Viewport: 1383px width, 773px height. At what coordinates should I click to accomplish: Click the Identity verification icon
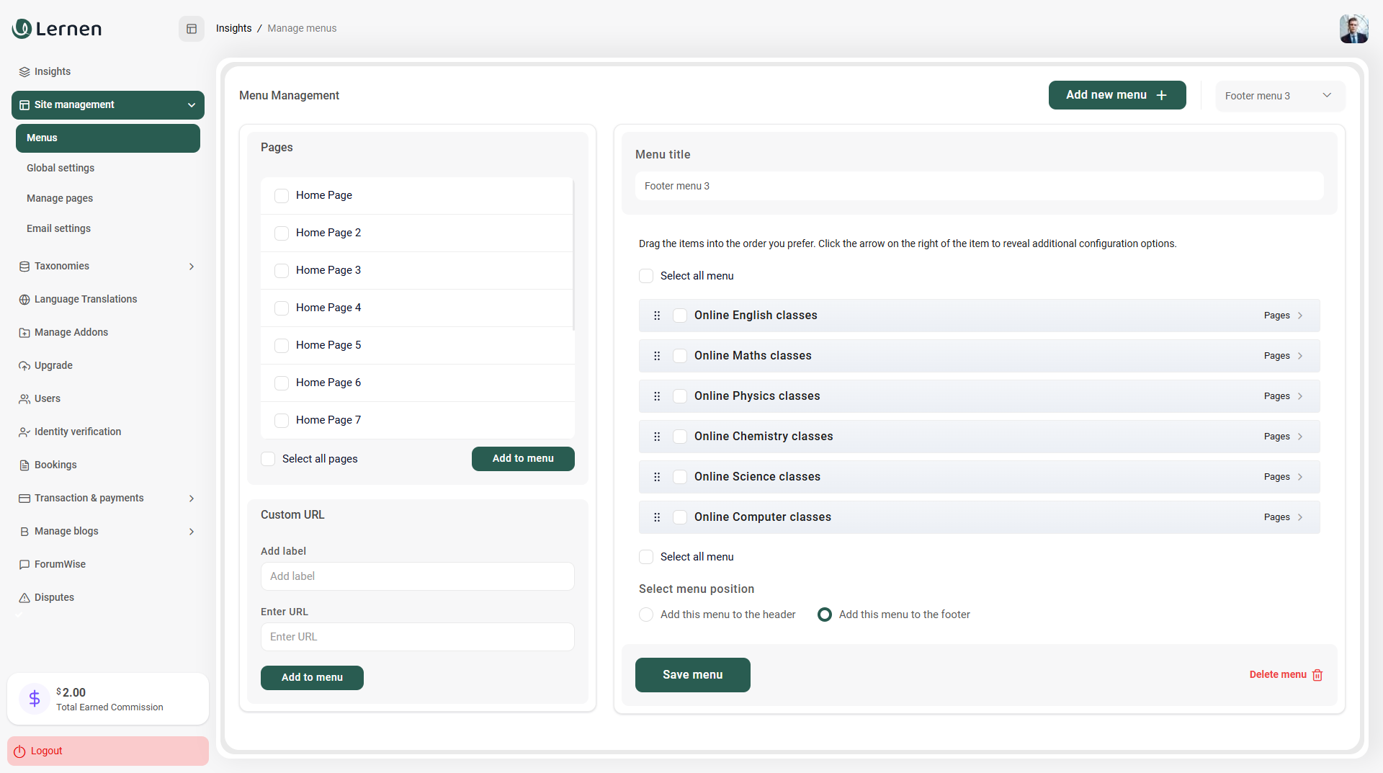[x=24, y=432]
